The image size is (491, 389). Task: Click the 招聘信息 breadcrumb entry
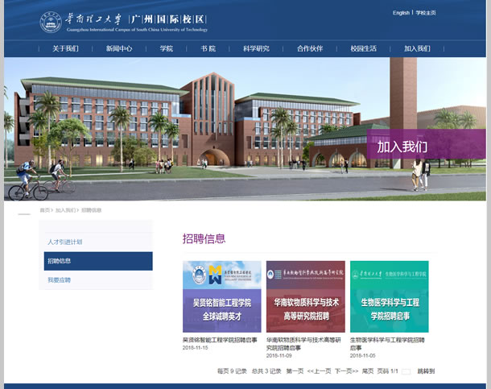coord(92,210)
